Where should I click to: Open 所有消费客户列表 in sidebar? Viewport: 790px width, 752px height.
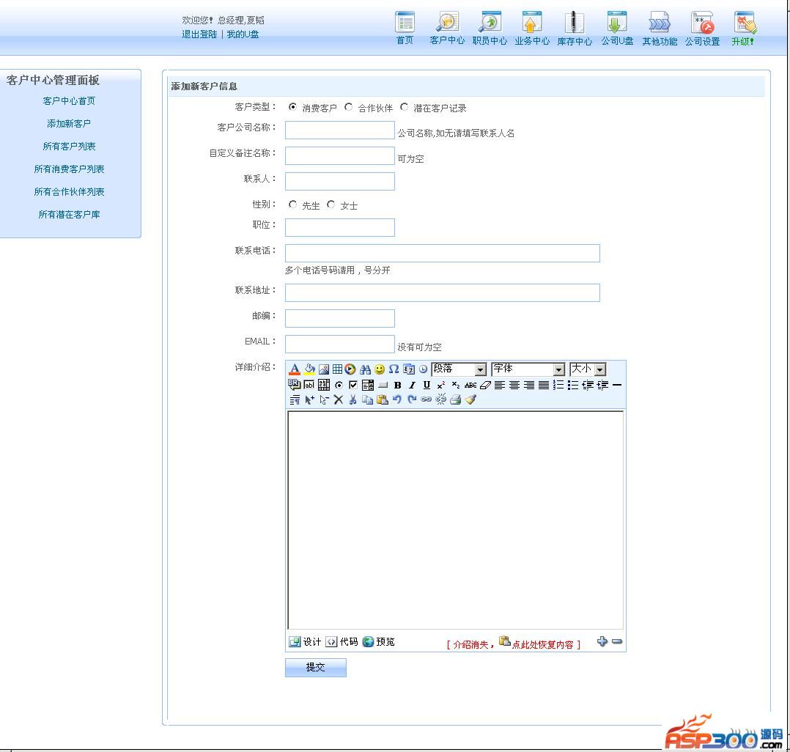(x=69, y=169)
